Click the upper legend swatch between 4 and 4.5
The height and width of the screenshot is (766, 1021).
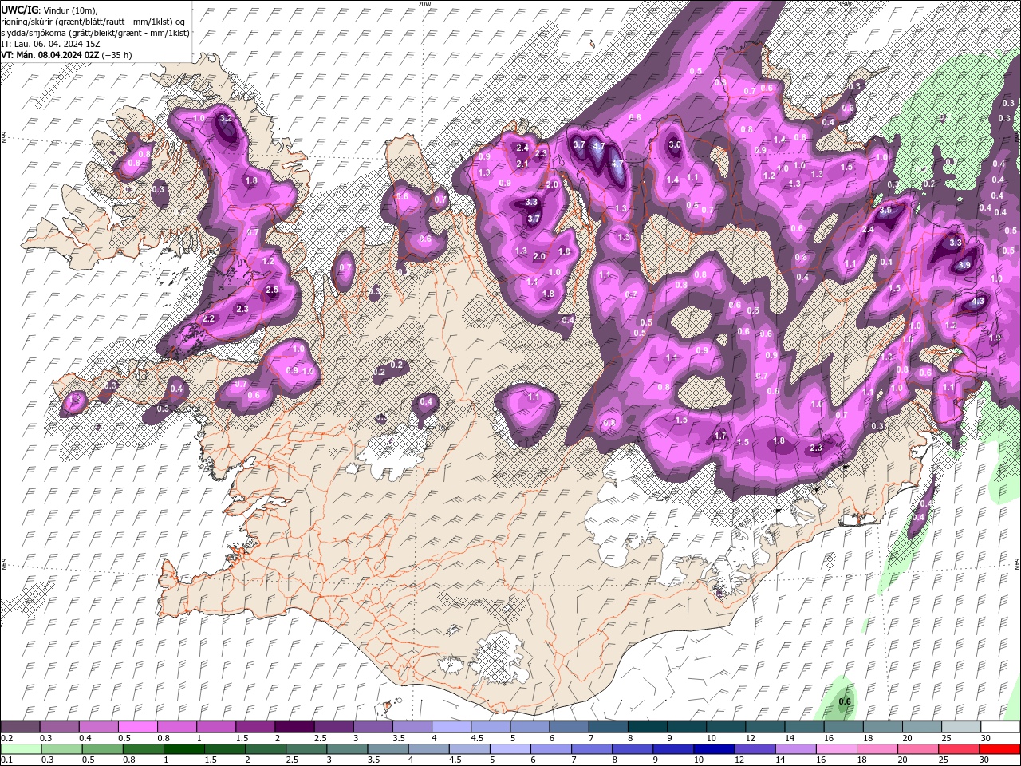point(451,727)
